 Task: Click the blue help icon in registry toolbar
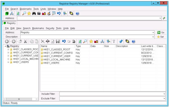click(133, 41)
